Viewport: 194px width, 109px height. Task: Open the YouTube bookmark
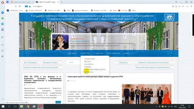pyautogui.click(x=122, y=11)
